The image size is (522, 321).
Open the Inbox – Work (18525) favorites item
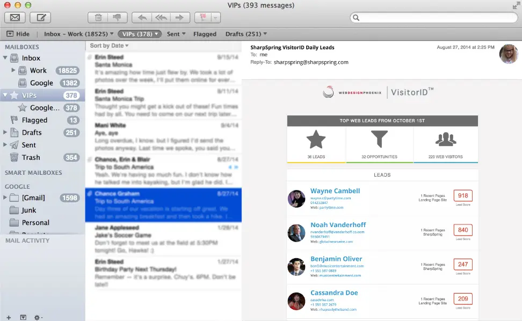point(78,34)
